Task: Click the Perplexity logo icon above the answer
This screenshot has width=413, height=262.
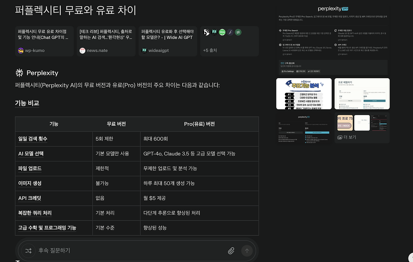Action: tap(20, 73)
